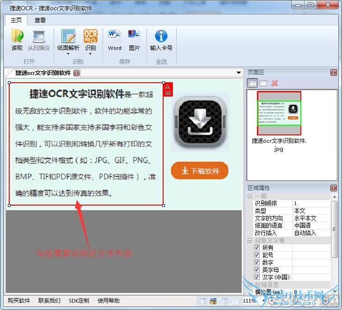Click the red delete icon in 页面区
This screenshot has height=310, width=342.
pyautogui.click(x=275, y=83)
